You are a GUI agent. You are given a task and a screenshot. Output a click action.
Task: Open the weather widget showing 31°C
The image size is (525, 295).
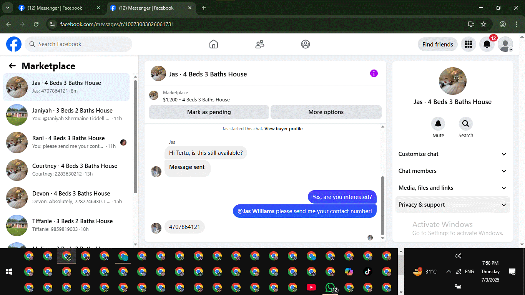[425, 272]
